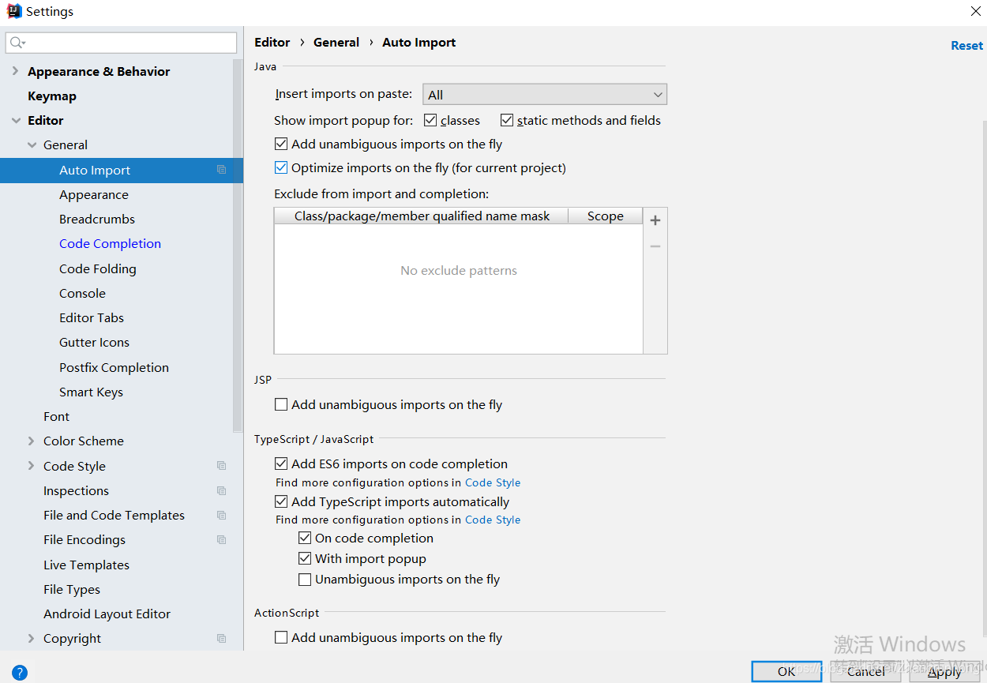Image resolution: width=987 pixels, height=683 pixels.
Task: Click the add exclude pattern plus icon
Action: coord(655,220)
